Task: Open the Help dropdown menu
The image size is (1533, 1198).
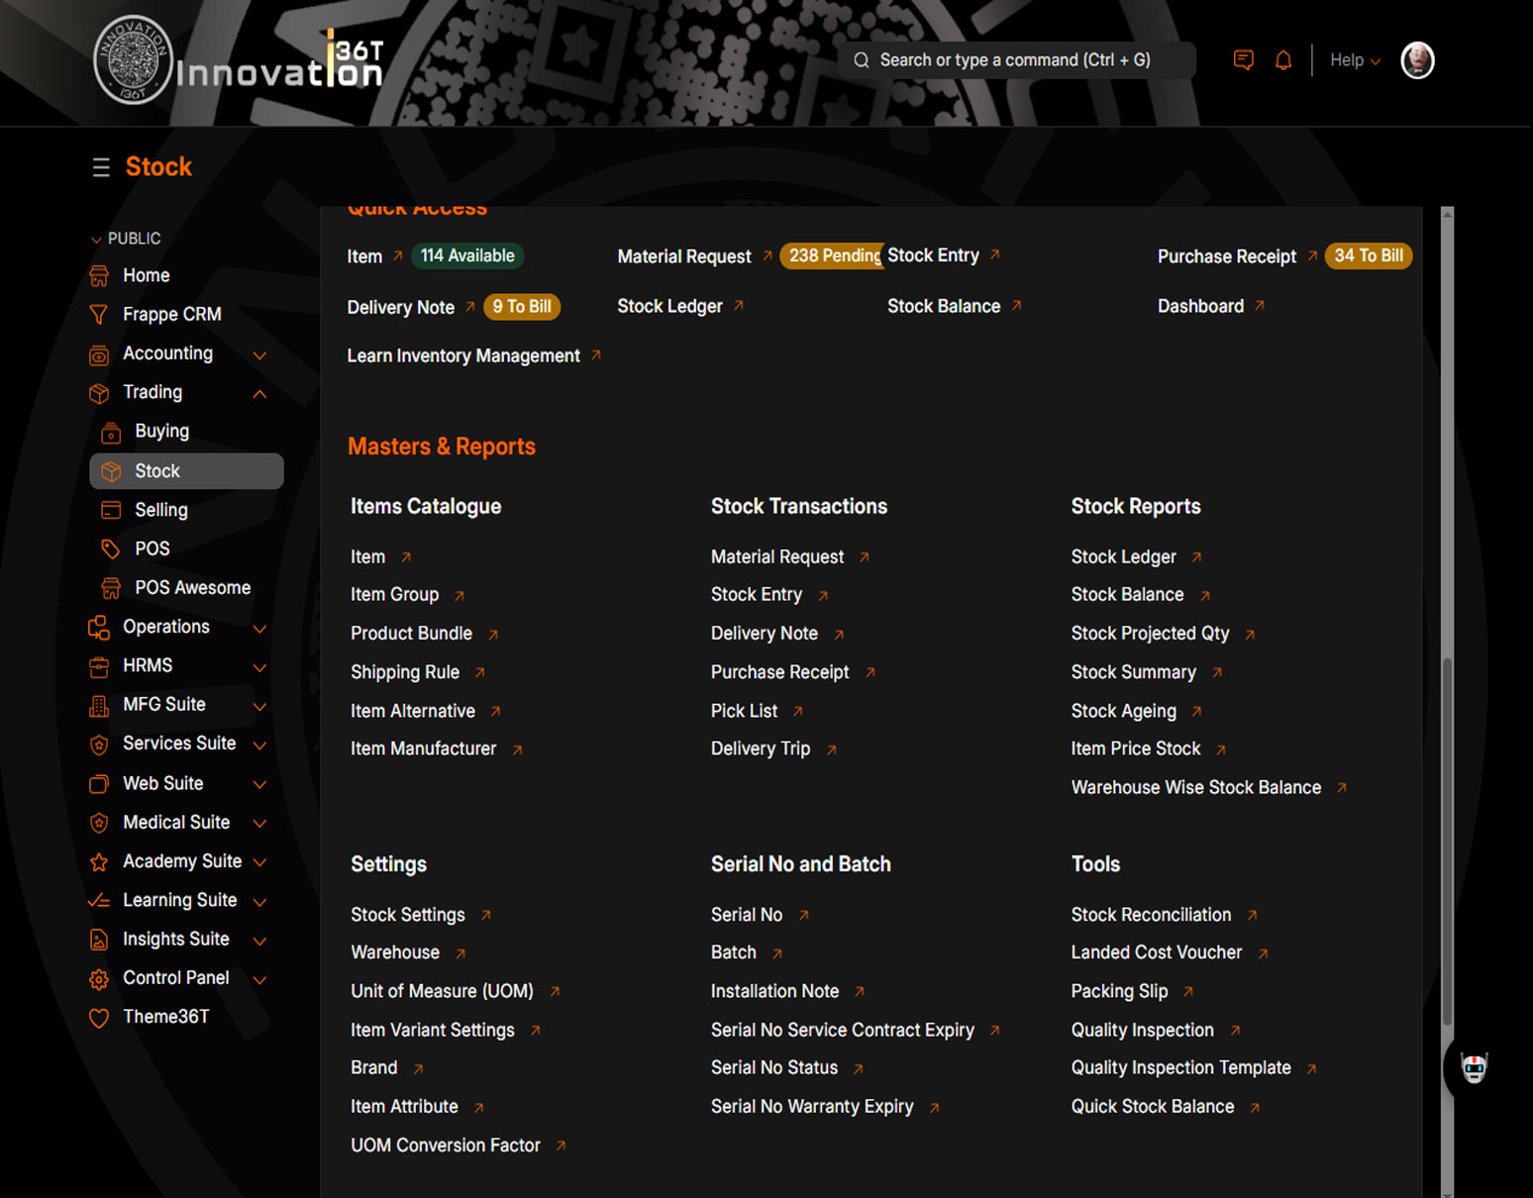Action: pyautogui.click(x=1354, y=60)
